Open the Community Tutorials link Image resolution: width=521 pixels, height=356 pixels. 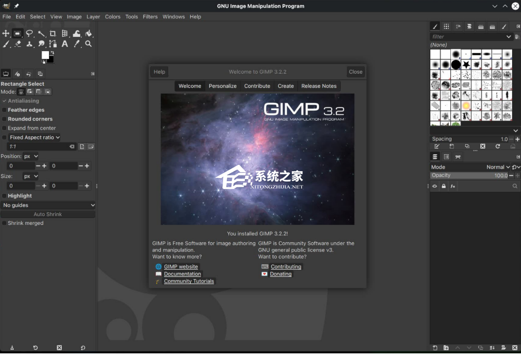pos(189,281)
